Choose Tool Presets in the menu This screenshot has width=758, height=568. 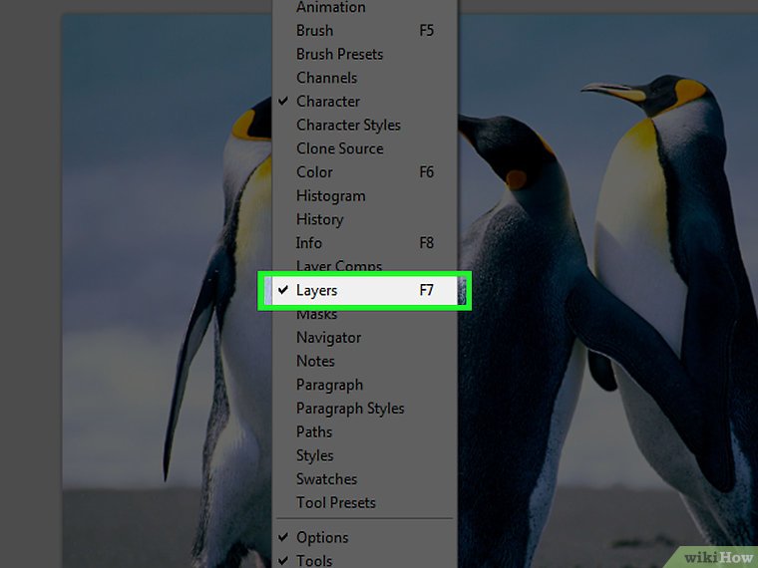(x=335, y=503)
